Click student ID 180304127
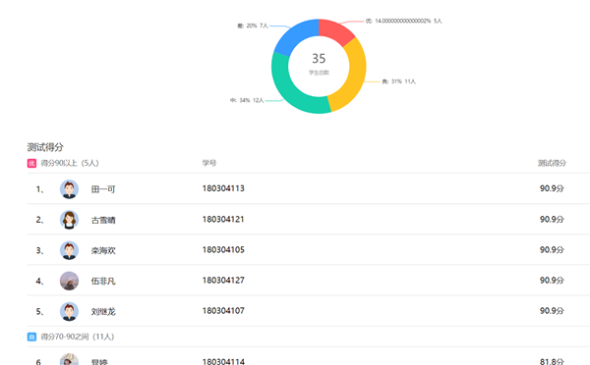590x365 pixels. 223,281
